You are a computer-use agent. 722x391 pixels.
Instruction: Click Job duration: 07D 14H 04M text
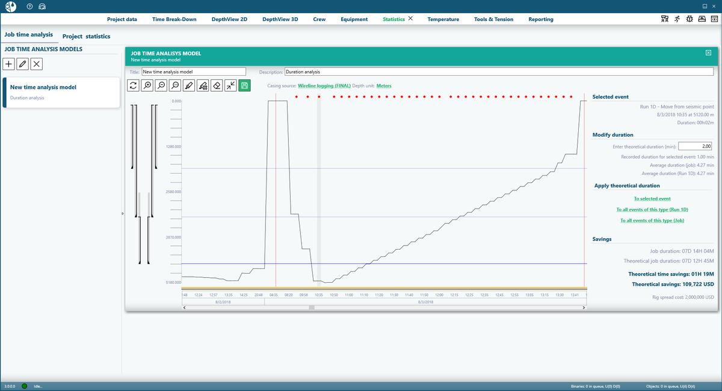tap(682, 250)
